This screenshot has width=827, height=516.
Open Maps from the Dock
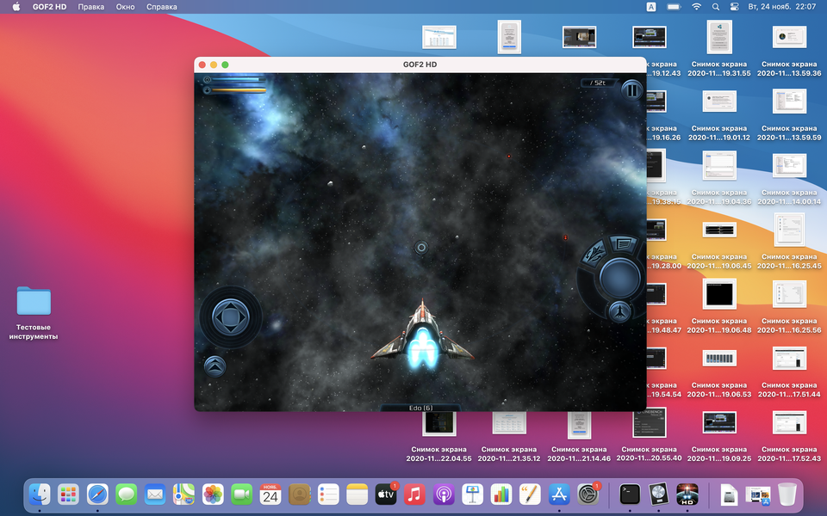tap(184, 494)
